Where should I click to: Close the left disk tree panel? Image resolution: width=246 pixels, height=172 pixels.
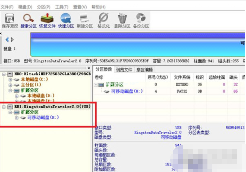click(89, 69)
